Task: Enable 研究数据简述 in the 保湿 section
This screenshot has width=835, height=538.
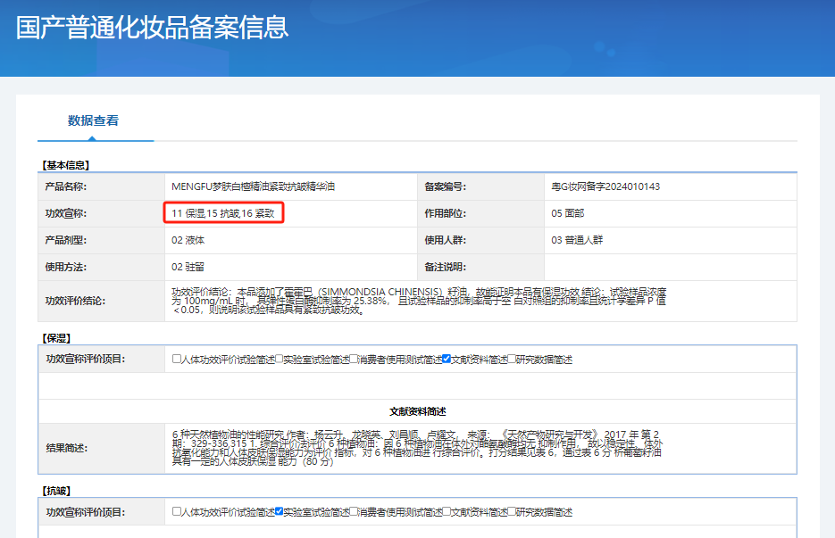Action: (x=513, y=360)
